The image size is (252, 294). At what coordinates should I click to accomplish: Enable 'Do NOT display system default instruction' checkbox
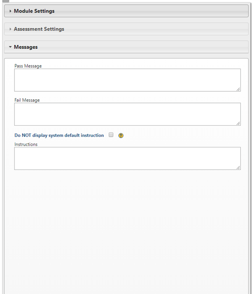click(x=111, y=135)
